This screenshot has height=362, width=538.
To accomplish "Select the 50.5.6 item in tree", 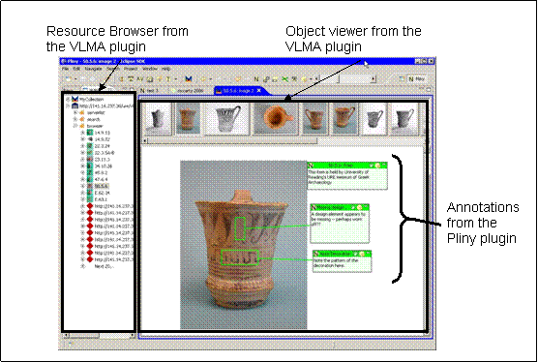I will click(x=102, y=186).
